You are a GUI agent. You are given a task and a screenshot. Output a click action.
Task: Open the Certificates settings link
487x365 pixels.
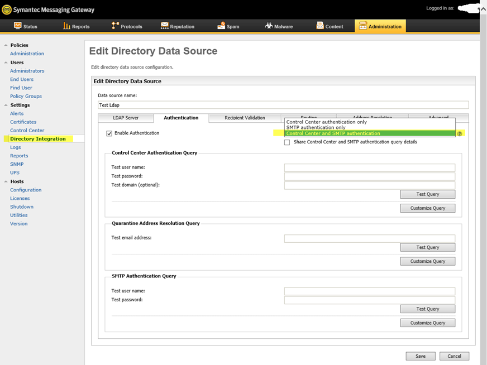pyautogui.click(x=23, y=122)
